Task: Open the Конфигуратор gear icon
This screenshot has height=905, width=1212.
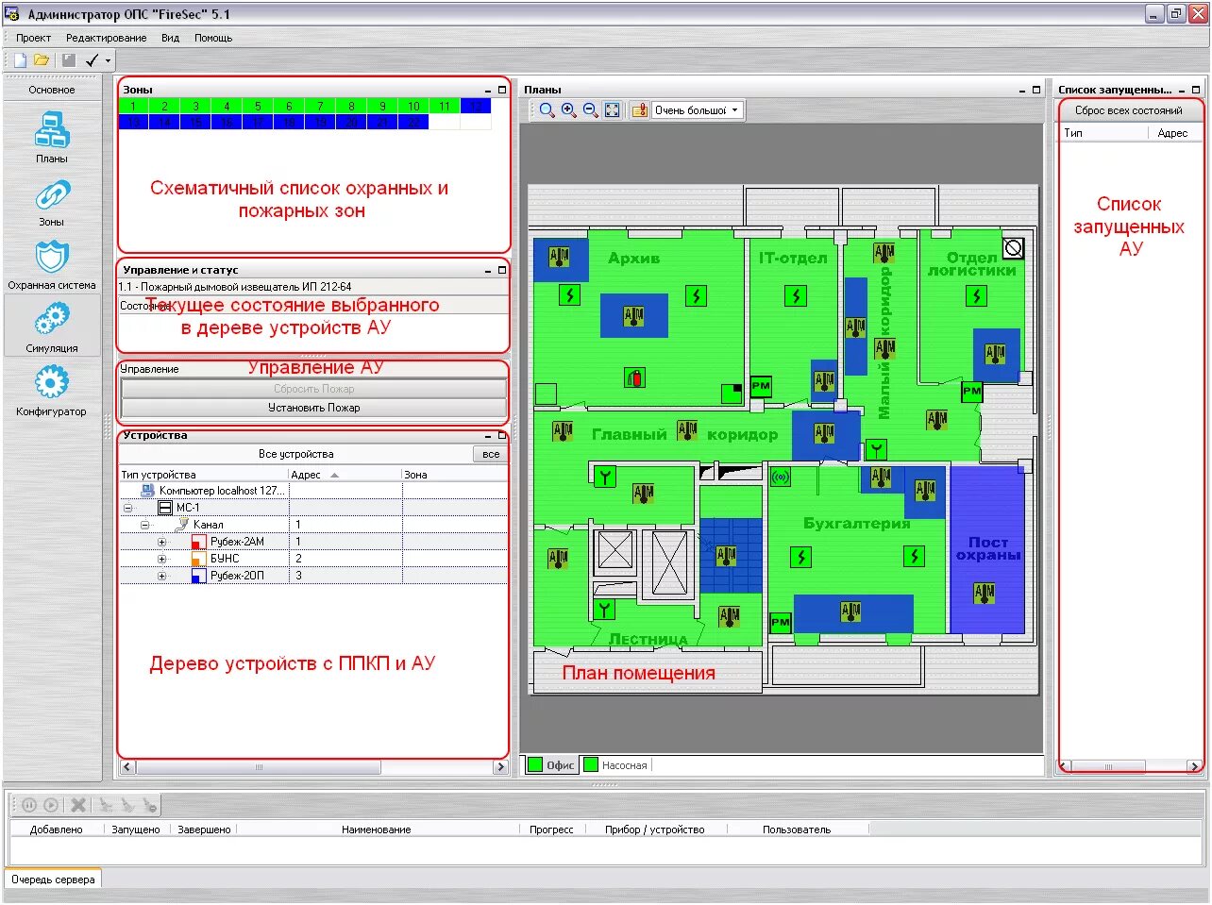Action: [52, 383]
